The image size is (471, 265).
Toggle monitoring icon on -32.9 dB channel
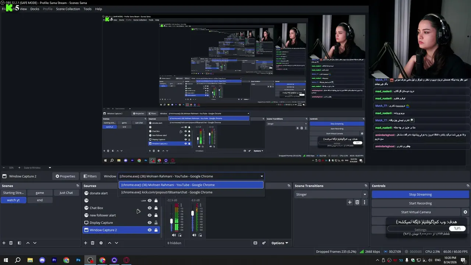pyautogui.click(x=180, y=235)
